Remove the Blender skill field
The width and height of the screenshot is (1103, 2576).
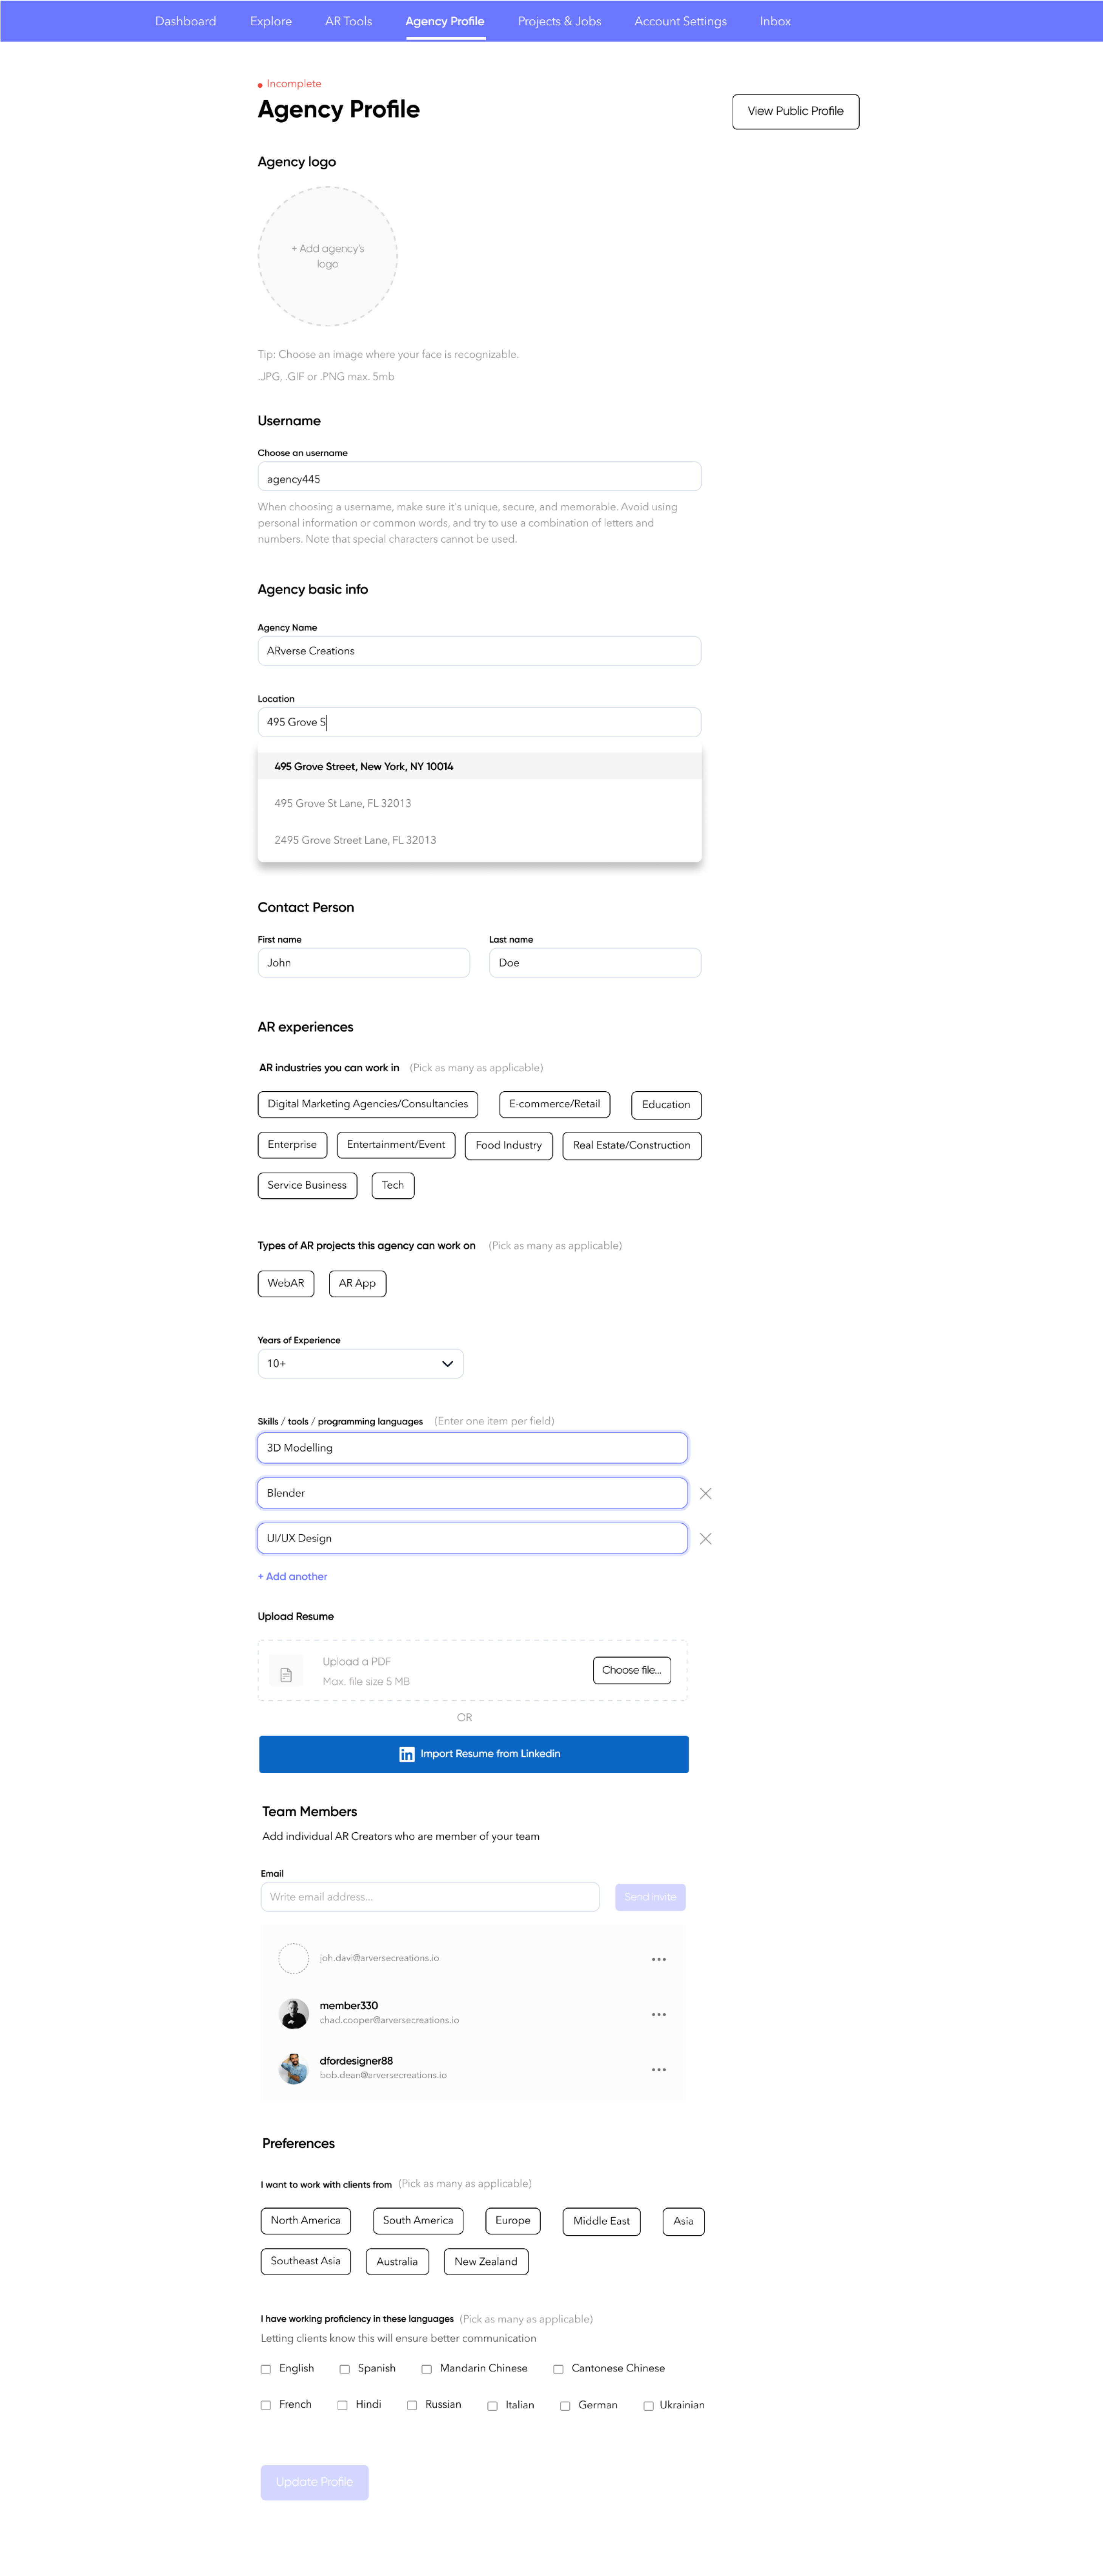[705, 1493]
